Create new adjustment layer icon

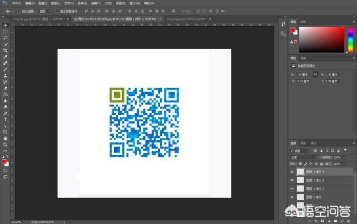tap(329, 221)
